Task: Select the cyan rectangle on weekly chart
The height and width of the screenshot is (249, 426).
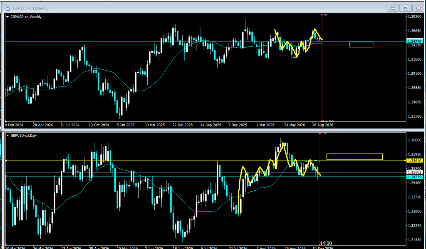Action: [361, 44]
